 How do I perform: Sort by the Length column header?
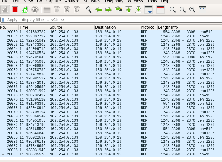point(164,27)
